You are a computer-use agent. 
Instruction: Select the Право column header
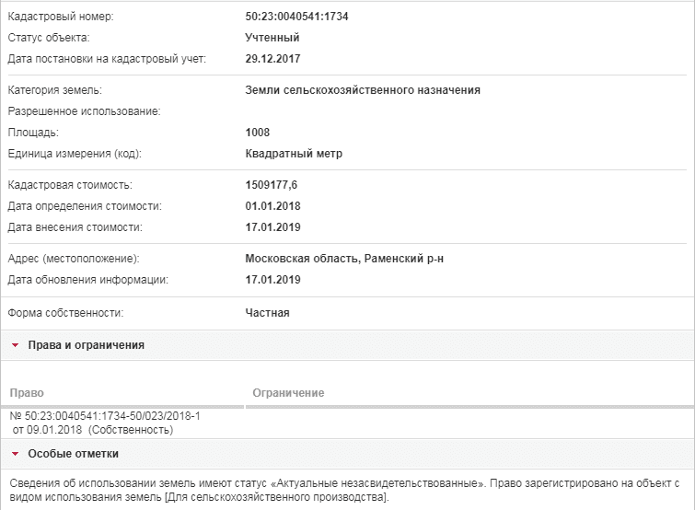(27, 393)
